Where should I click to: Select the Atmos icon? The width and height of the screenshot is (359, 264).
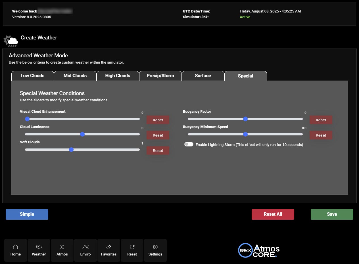pyautogui.click(x=62, y=250)
